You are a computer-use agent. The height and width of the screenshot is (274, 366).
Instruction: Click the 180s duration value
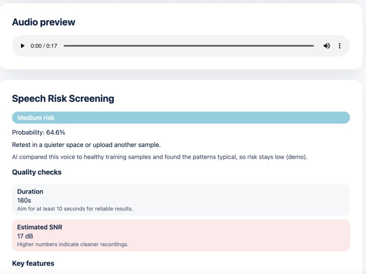tap(24, 200)
